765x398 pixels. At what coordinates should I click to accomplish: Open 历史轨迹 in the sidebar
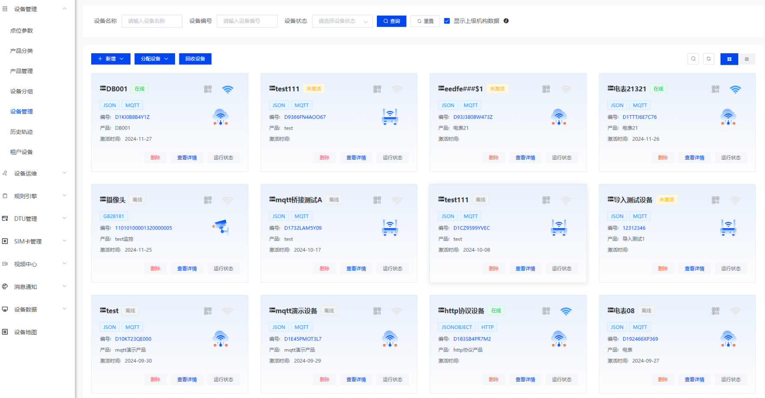[22, 132]
